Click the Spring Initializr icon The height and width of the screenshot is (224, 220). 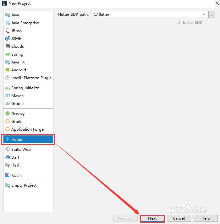(x=8, y=88)
